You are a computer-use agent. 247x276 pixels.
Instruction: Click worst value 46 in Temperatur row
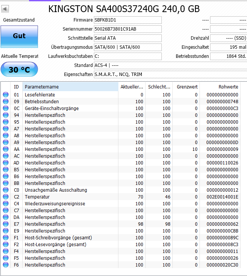[168, 197]
